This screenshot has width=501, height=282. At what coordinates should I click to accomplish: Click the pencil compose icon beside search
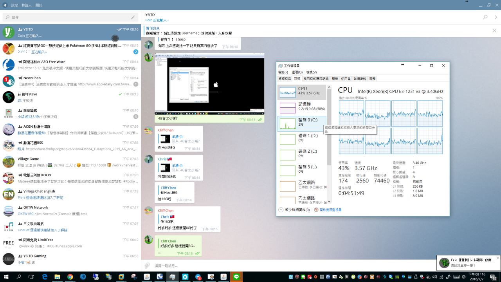[133, 17]
